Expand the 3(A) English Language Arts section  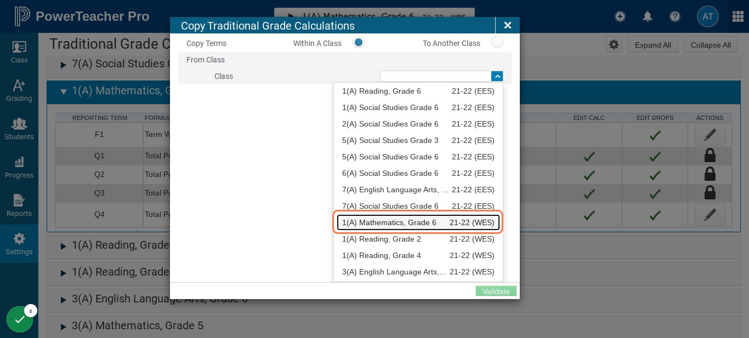pos(64,300)
